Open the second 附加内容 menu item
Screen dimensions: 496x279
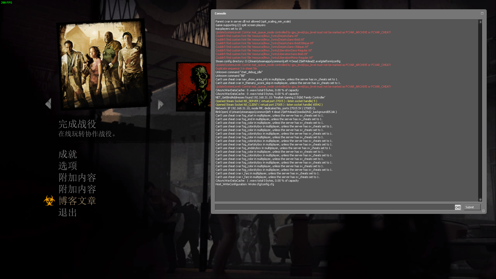(77, 189)
